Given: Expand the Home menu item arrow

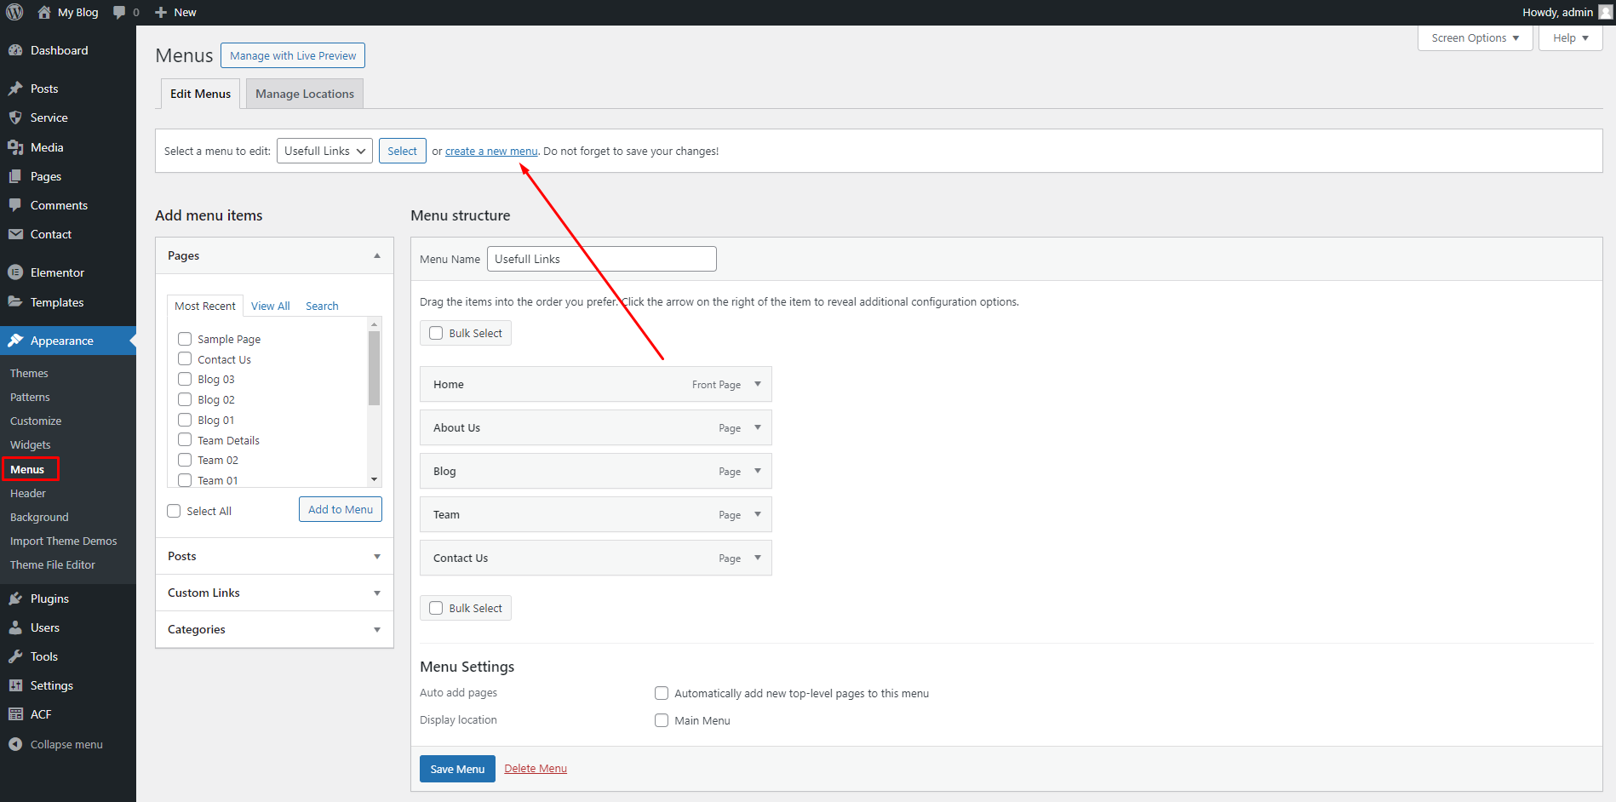Looking at the screenshot, I should [x=758, y=384].
